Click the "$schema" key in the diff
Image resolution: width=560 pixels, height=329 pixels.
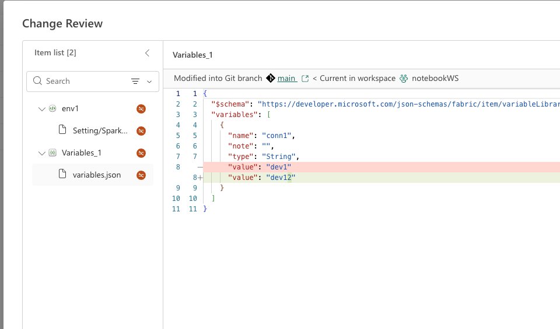coord(230,104)
